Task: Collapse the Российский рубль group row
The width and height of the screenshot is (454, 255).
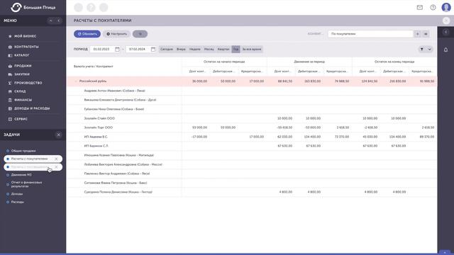Action: [x=76, y=81]
